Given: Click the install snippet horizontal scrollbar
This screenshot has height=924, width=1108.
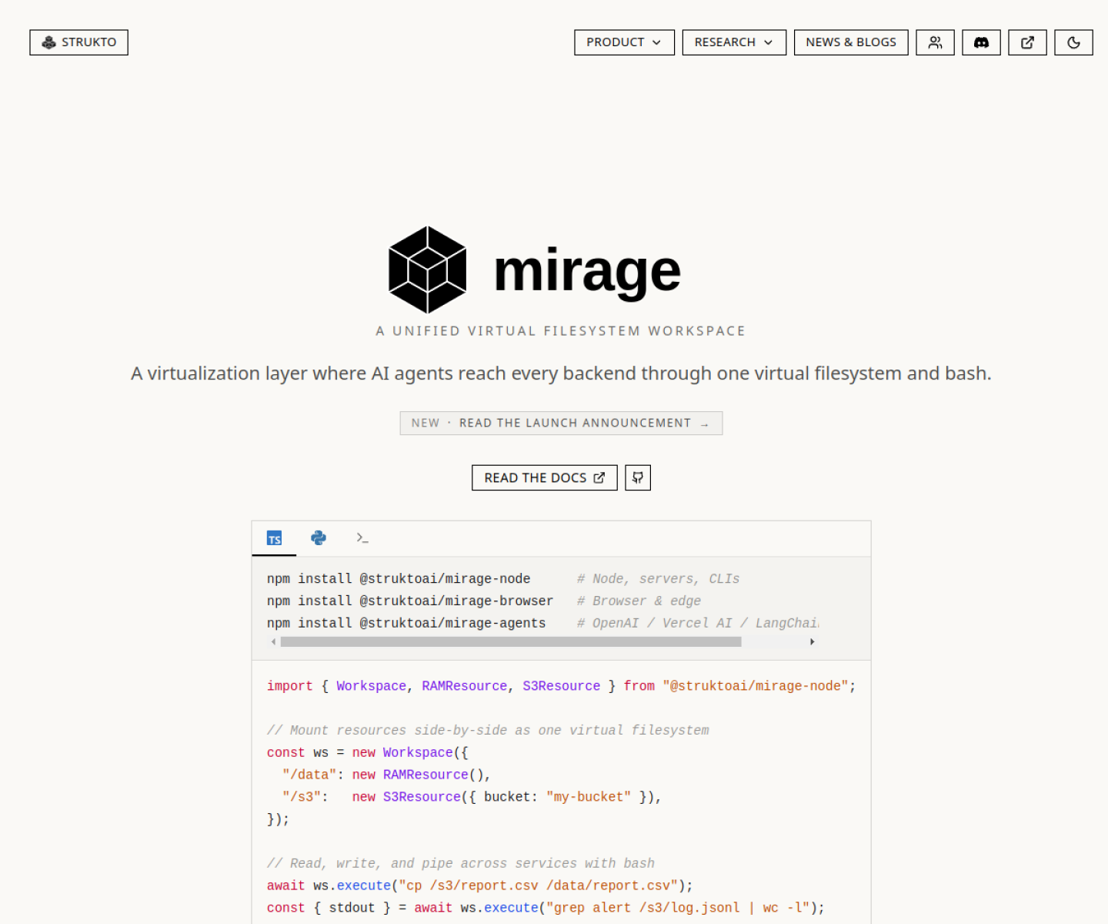Looking at the screenshot, I should click(x=511, y=641).
